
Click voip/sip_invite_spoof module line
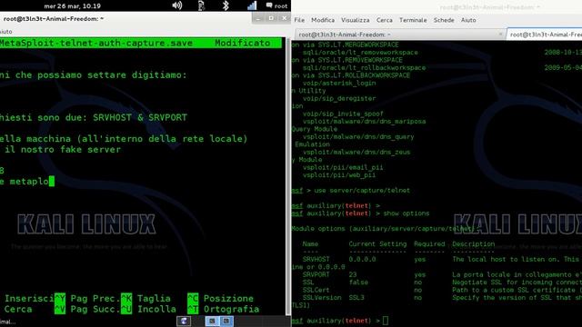pyautogui.click(x=343, y=114)
